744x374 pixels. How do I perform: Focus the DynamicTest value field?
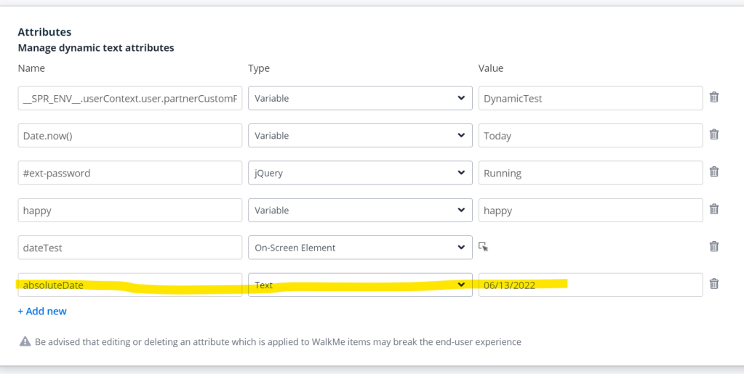pyautogui.click(x=590, y=98)
